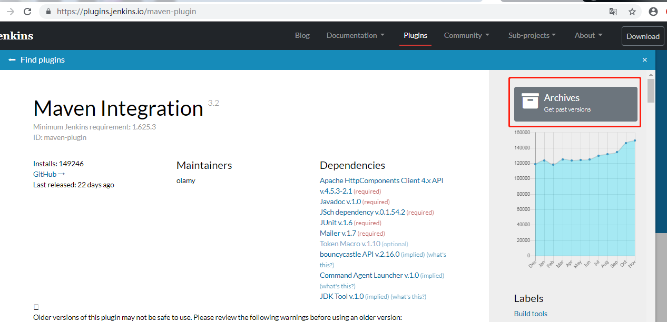Click the sidebar scrollbar thumb

click(651, 90)
